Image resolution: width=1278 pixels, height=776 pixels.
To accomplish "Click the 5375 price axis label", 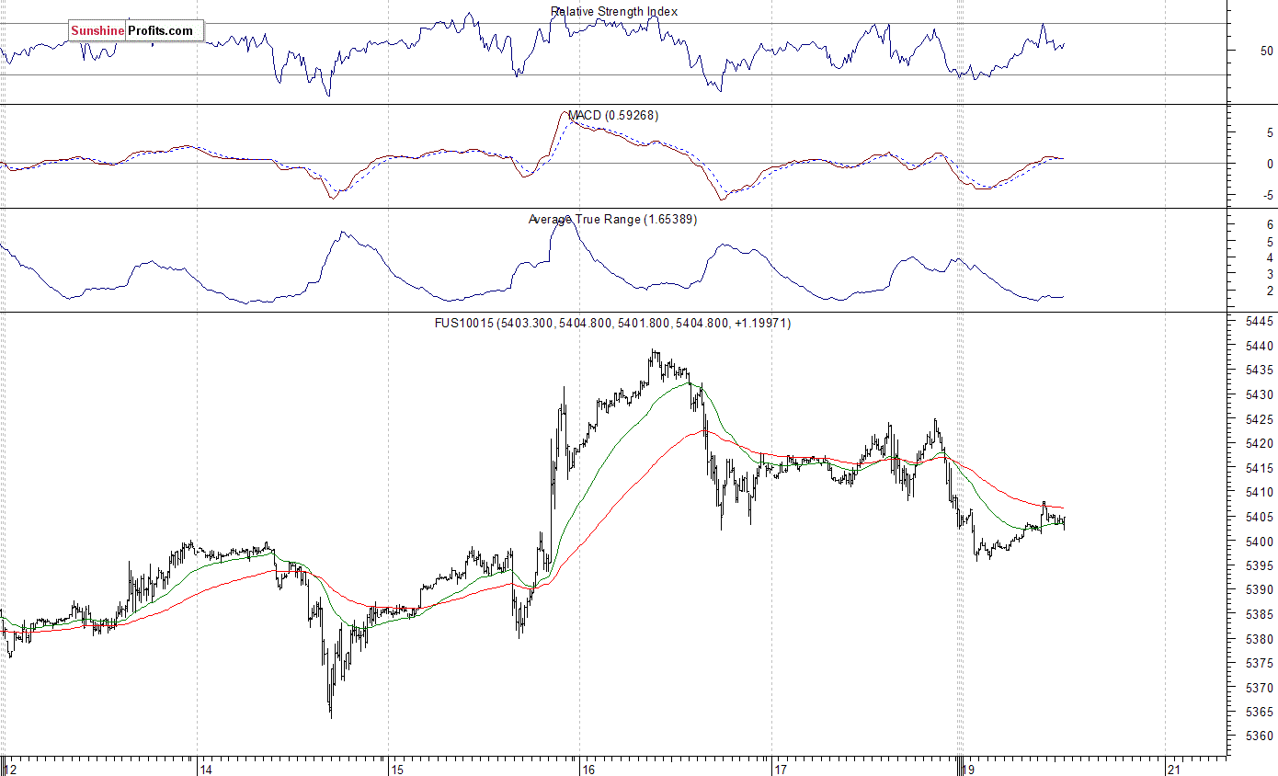I will 1261,664.
